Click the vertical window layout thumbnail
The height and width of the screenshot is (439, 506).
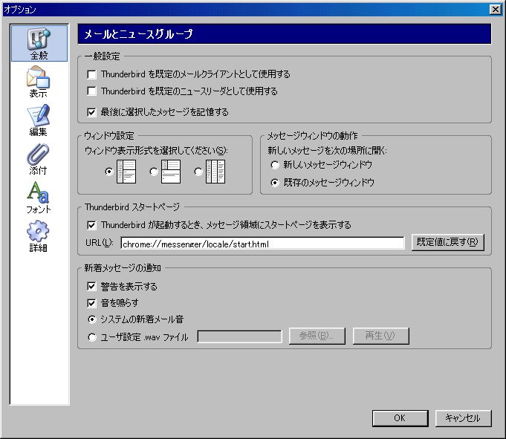215,172
